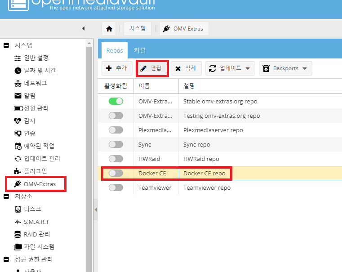Select the Teamviewer name cell
The image size is (342, 272).
[x=155, y=188]
